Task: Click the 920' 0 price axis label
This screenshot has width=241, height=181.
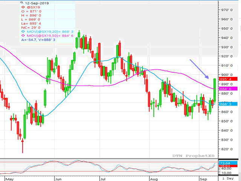Action: pyautogui.click(x=227, y=56)
